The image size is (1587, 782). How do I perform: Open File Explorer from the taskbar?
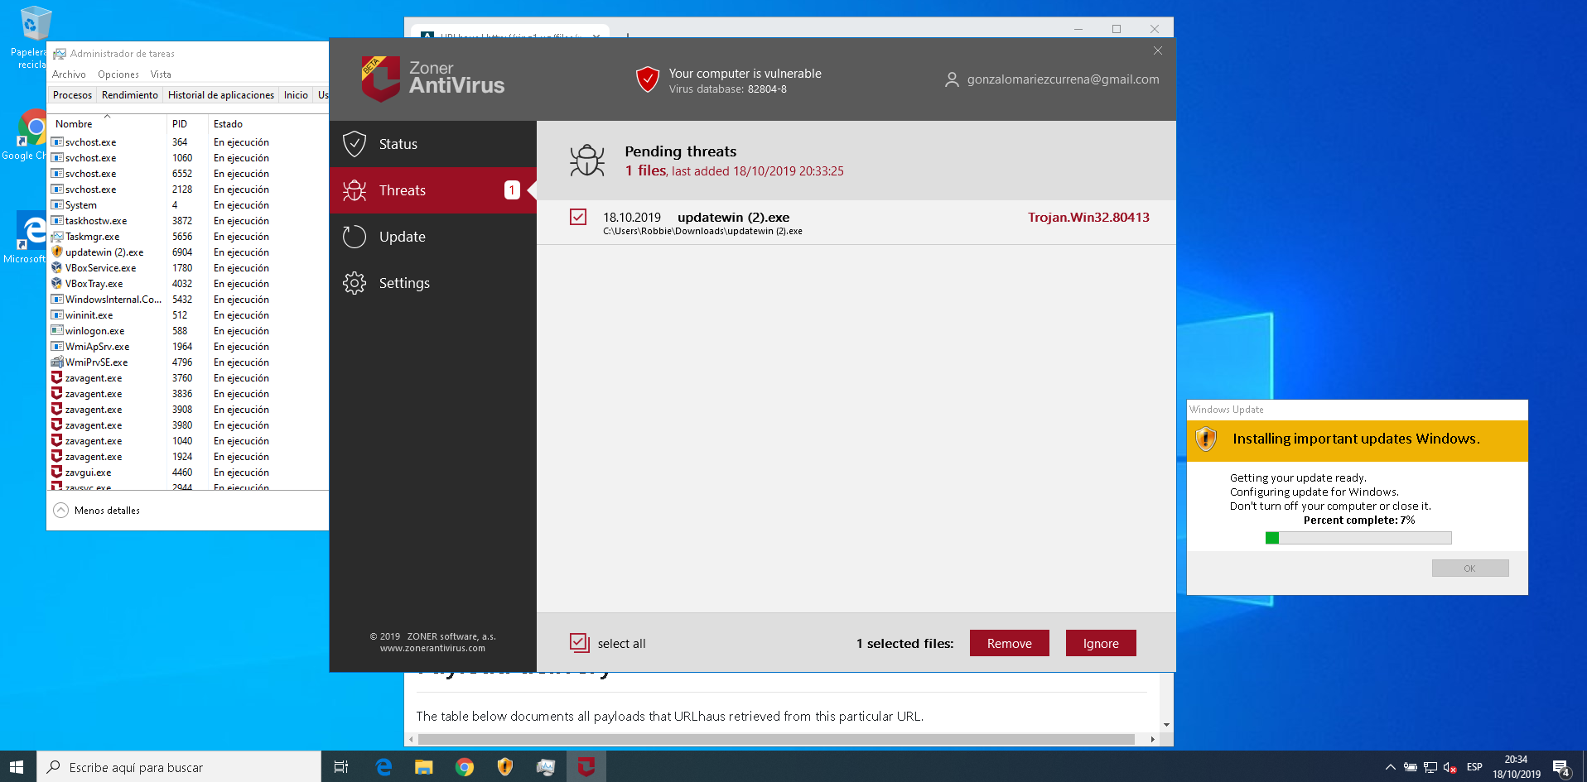click(424, 767)
